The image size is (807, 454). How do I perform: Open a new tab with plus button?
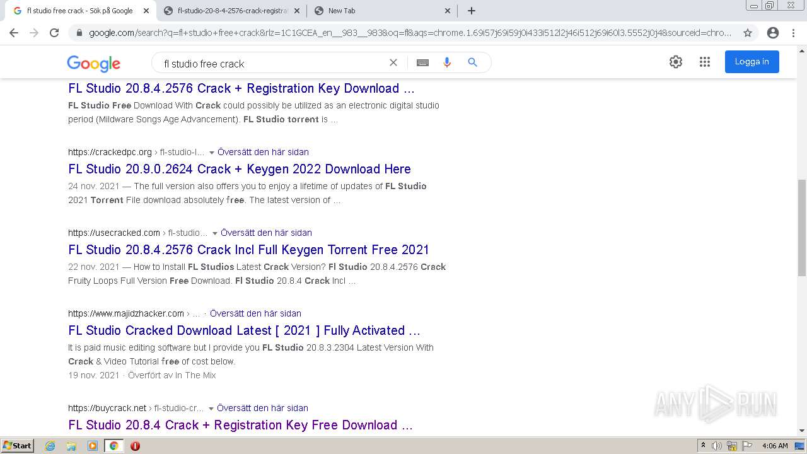[x=472, y=11]
